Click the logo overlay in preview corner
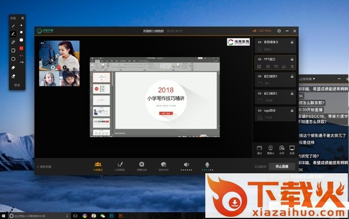 [238, 42]
